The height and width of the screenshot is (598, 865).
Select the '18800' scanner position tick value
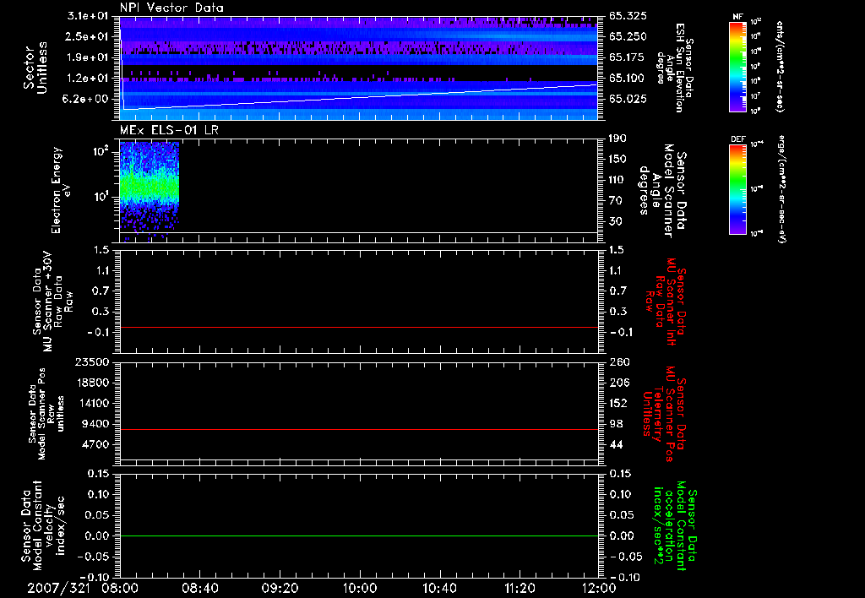coord(92,383)
